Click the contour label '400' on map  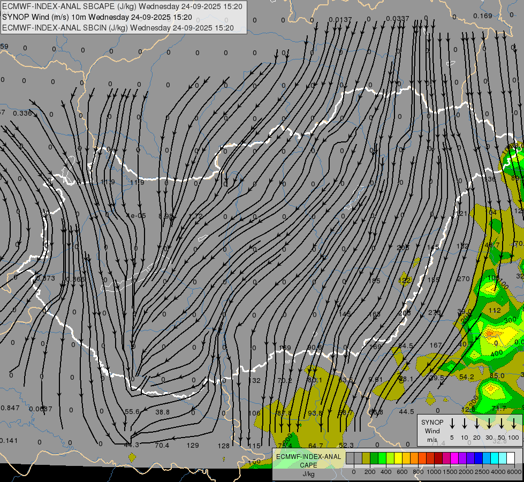pyautogui.click(x=497, y=353)
